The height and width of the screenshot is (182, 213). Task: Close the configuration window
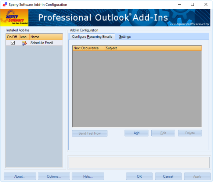[206, 4]
